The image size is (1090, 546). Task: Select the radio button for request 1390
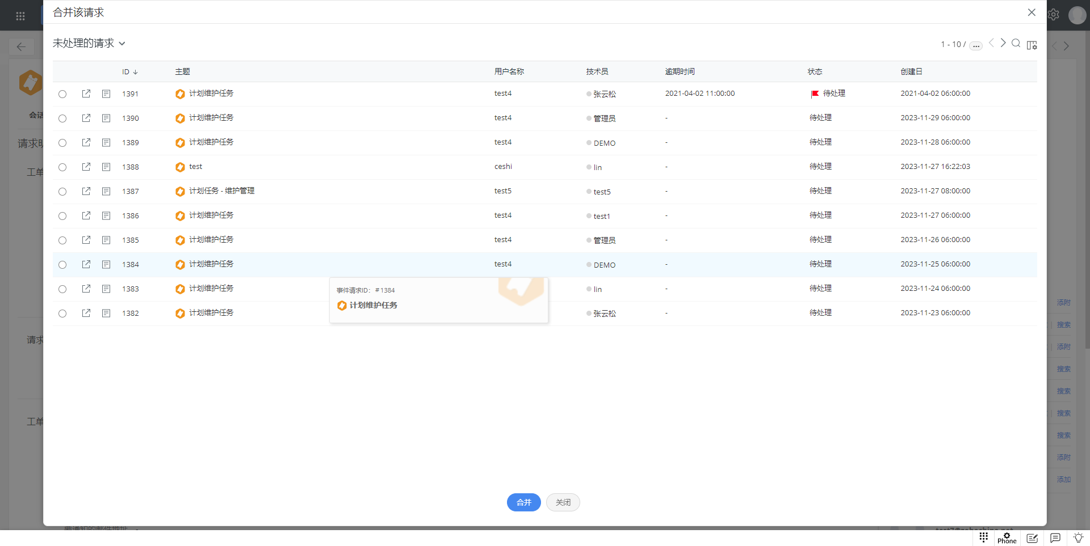coord(62,118)
